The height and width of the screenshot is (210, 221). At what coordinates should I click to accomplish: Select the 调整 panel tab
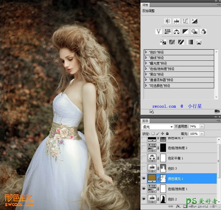pos(145,5)
